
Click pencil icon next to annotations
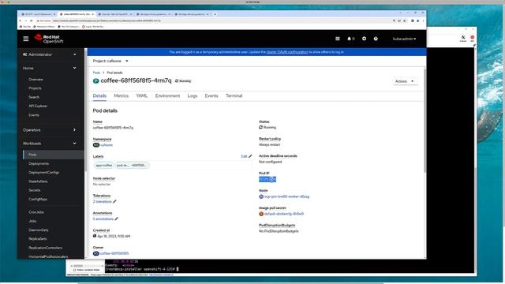click(x=117, y=219)
